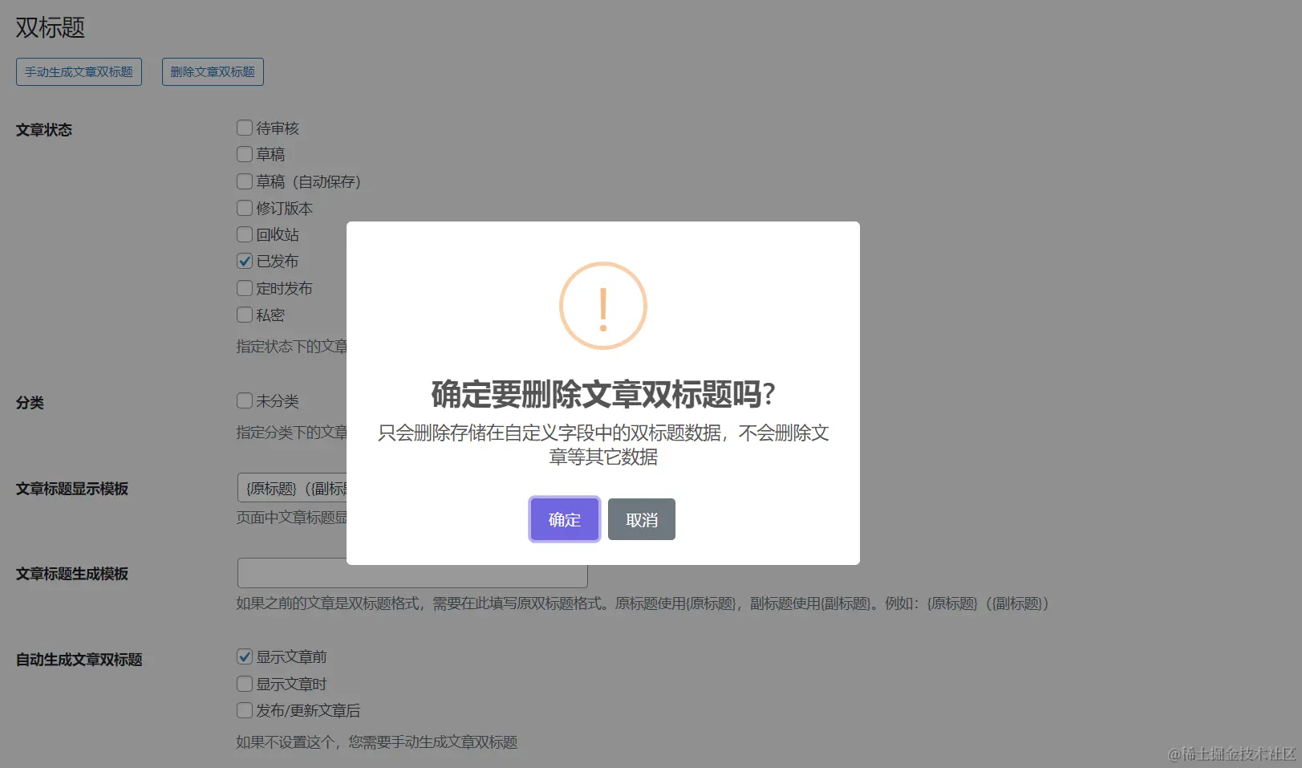Screen dimensions: 1302x768
Task: Click the empty 文章标题生成模板 input field
Action: 412,573
